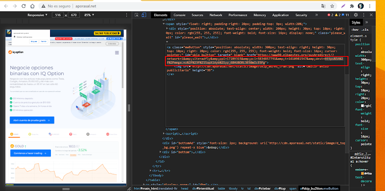
Task: Click the red 'Reportar este anuncio' button
Action: point(64,39)
